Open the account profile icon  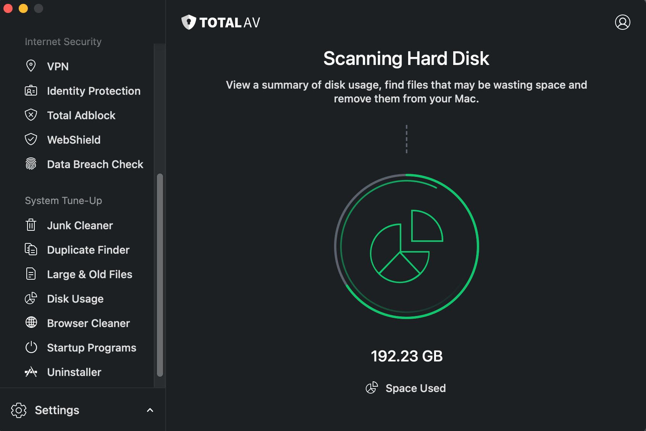point(622,22)
